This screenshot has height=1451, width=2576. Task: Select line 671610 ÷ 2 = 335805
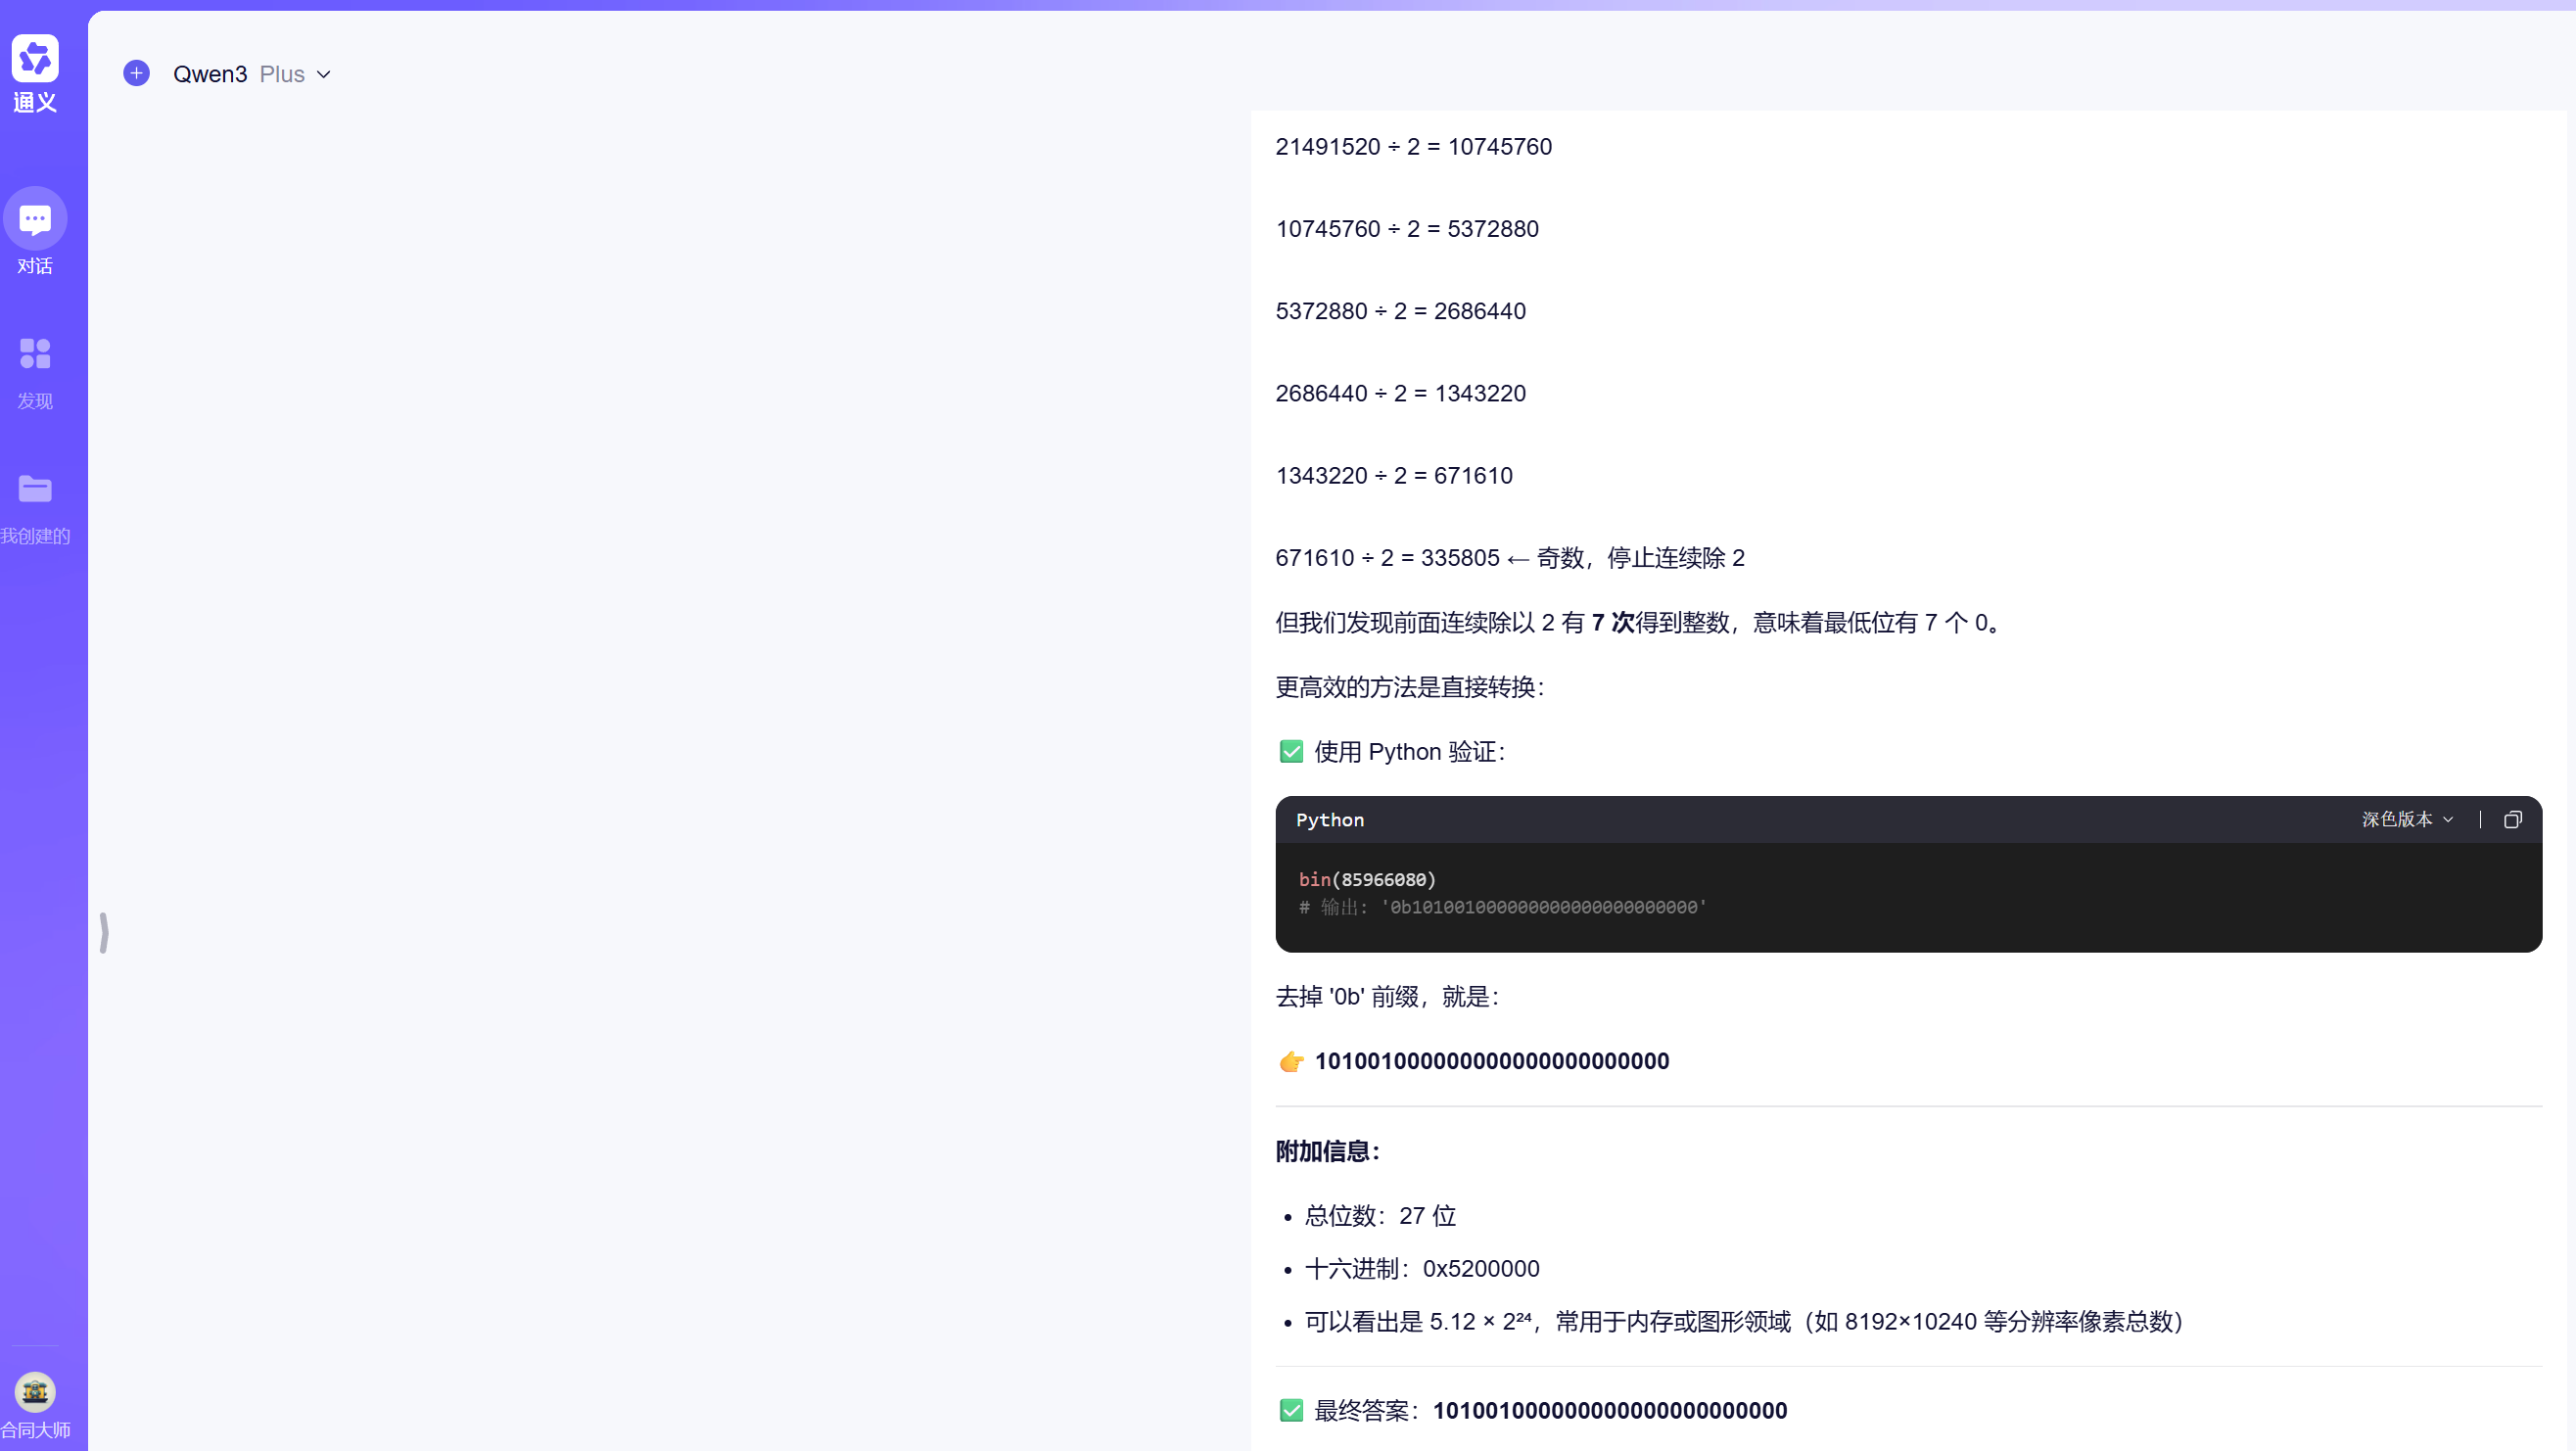click(1510, 558)
